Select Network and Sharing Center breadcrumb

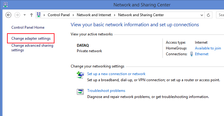[x=141, y=15]
